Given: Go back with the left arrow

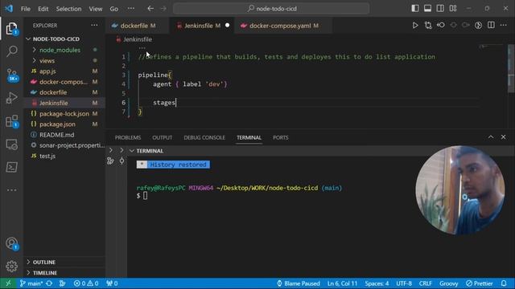Looking at the screenshot, I should point(150,9).
